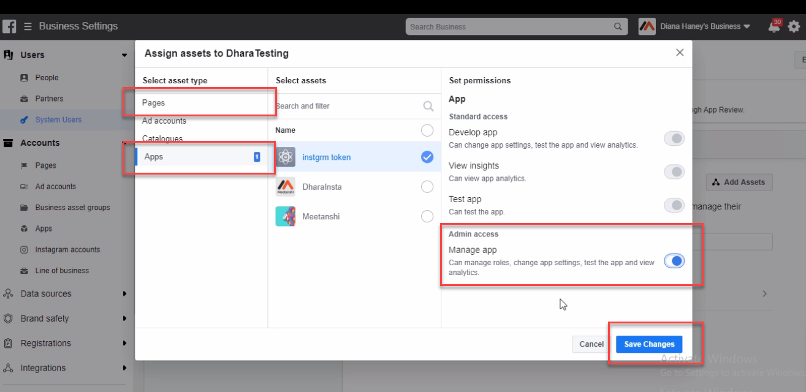806x392 pixels.
Task: Open Business asset groups in sidebar
Action: pyautogui.click(x=72, y=208)
